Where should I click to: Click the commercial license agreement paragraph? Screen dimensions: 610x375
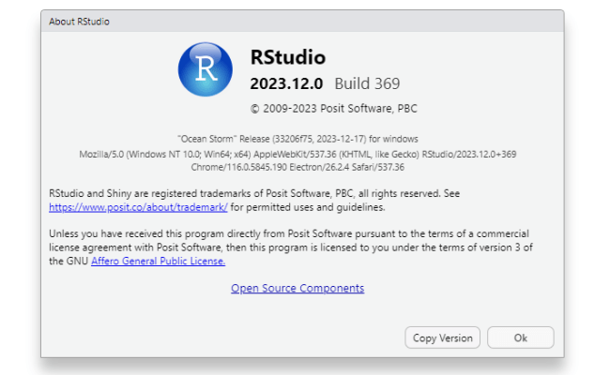click(x=291, y=247)
